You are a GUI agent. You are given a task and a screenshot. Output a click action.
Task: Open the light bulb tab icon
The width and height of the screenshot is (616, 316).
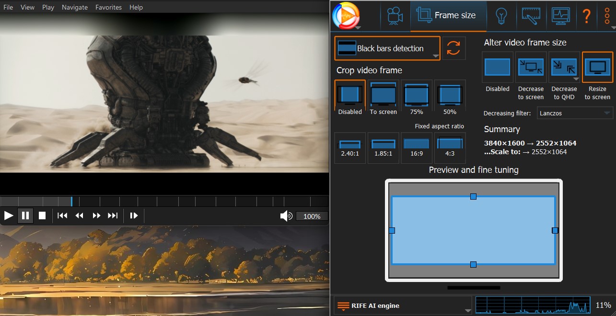point(501,16)
